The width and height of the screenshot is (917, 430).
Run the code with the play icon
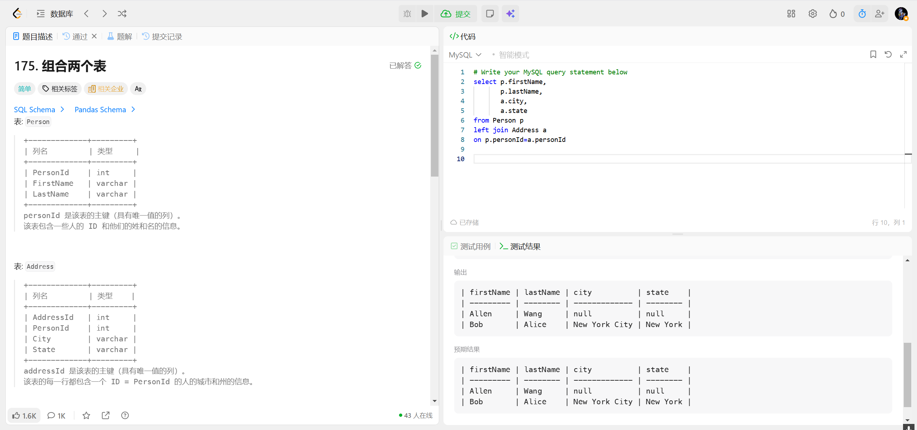pyautogui.click(x=424, y=14)
